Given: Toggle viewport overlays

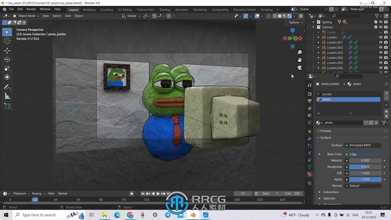Looking at the screenshot, I should (257, 16).
